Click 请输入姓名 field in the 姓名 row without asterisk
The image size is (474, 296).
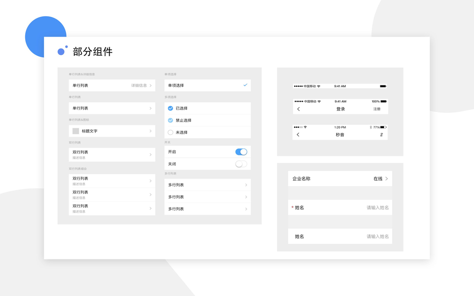(378, 236)
